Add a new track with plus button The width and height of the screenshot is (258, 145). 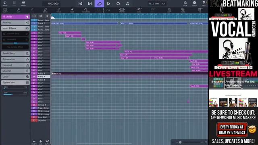pos(41,142)
